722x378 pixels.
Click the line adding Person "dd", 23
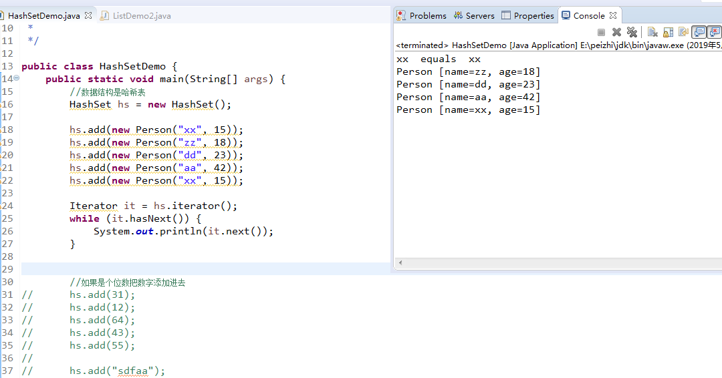(156, 155)
